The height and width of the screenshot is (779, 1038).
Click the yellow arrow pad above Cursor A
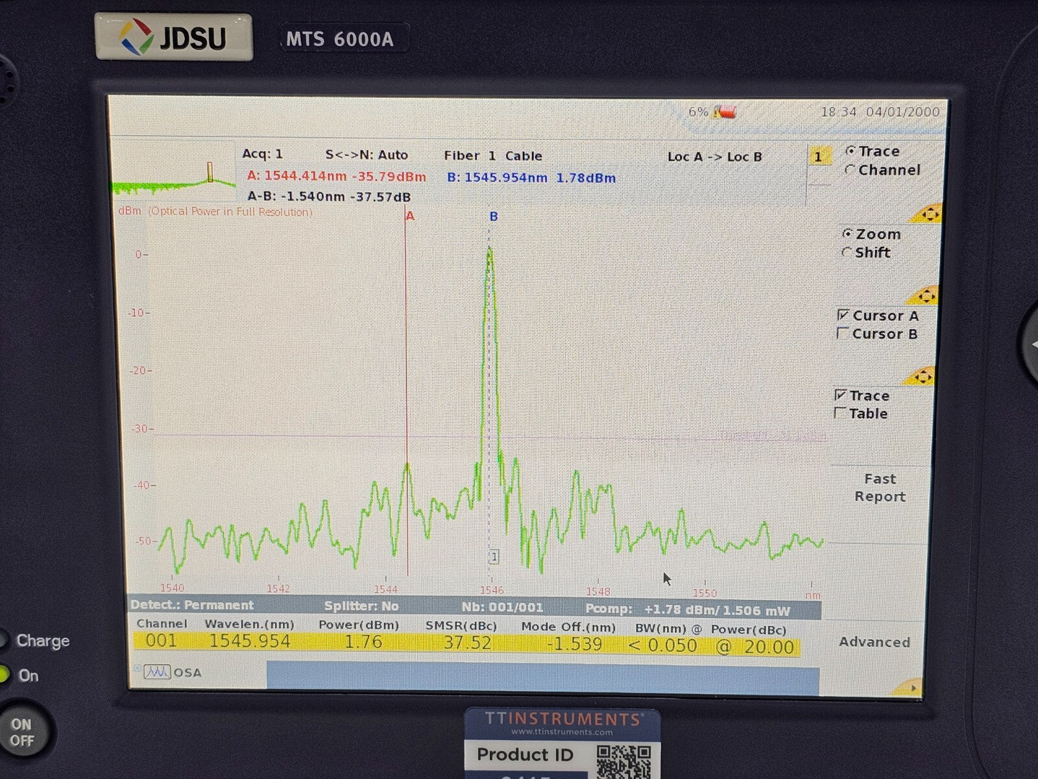click(924, 296)
